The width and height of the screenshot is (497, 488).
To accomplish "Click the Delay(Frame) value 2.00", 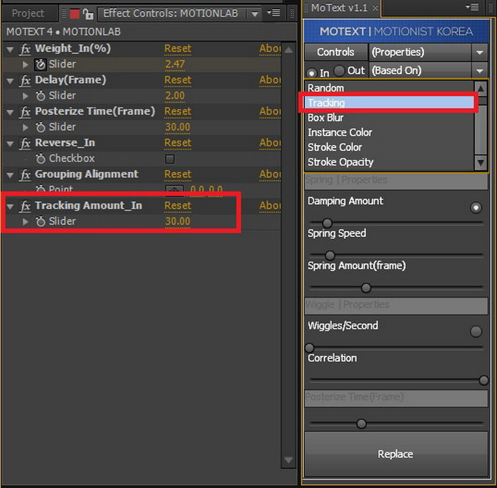I will tap(175, 96).
